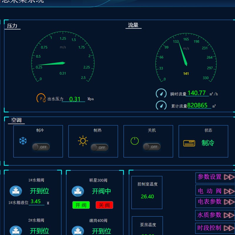
Task: Toggle the 制冷 cooling switch
Action: tap(41, 147)
